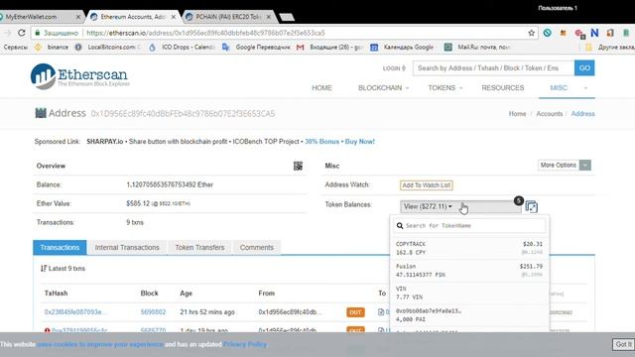Open the Календарь Google bookmark
The image size is (635, 357).
(402, 47)
